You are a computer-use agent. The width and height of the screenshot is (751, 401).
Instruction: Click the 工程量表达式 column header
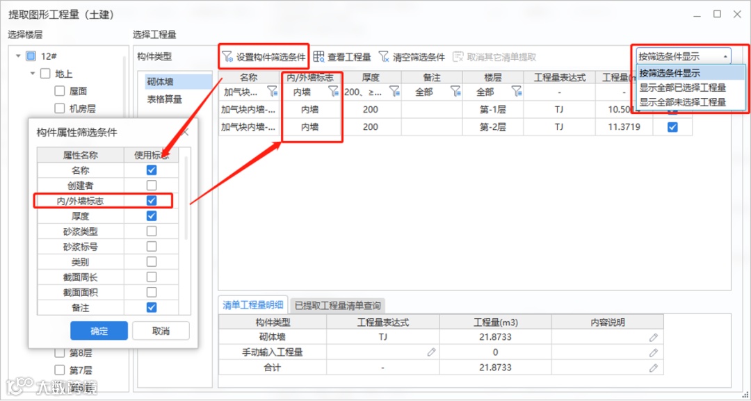coord(558,77)
